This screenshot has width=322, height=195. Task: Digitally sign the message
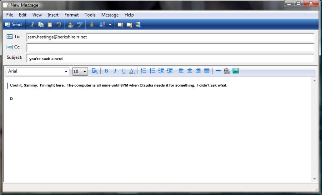pos(120,25)
